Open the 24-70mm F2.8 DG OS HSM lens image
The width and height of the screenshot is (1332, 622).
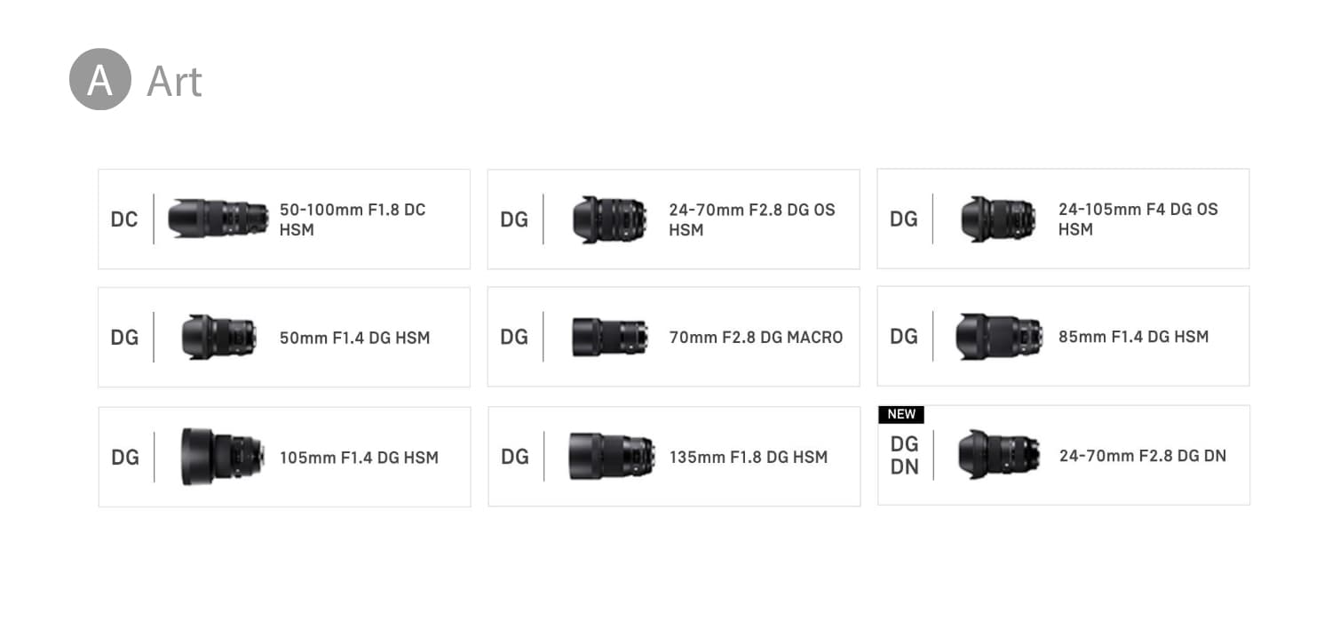(x=609, y=219)
